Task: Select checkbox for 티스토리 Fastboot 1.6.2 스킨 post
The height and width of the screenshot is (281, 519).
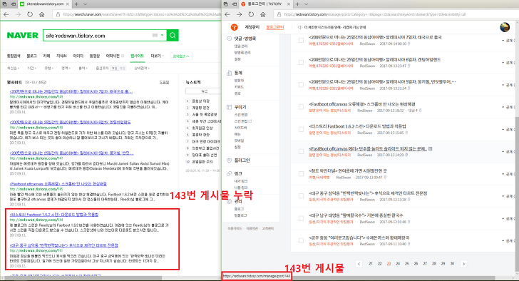Action: (301, 129)
